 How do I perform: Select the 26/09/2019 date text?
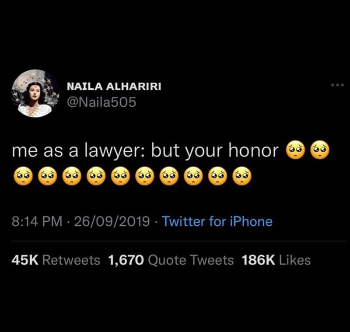coord(112,221)
